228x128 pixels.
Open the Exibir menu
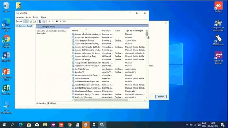click(x=36, y=17)
